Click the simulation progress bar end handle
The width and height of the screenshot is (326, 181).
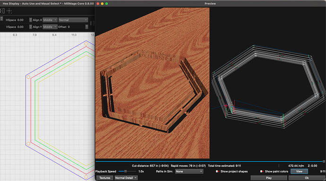324,161
